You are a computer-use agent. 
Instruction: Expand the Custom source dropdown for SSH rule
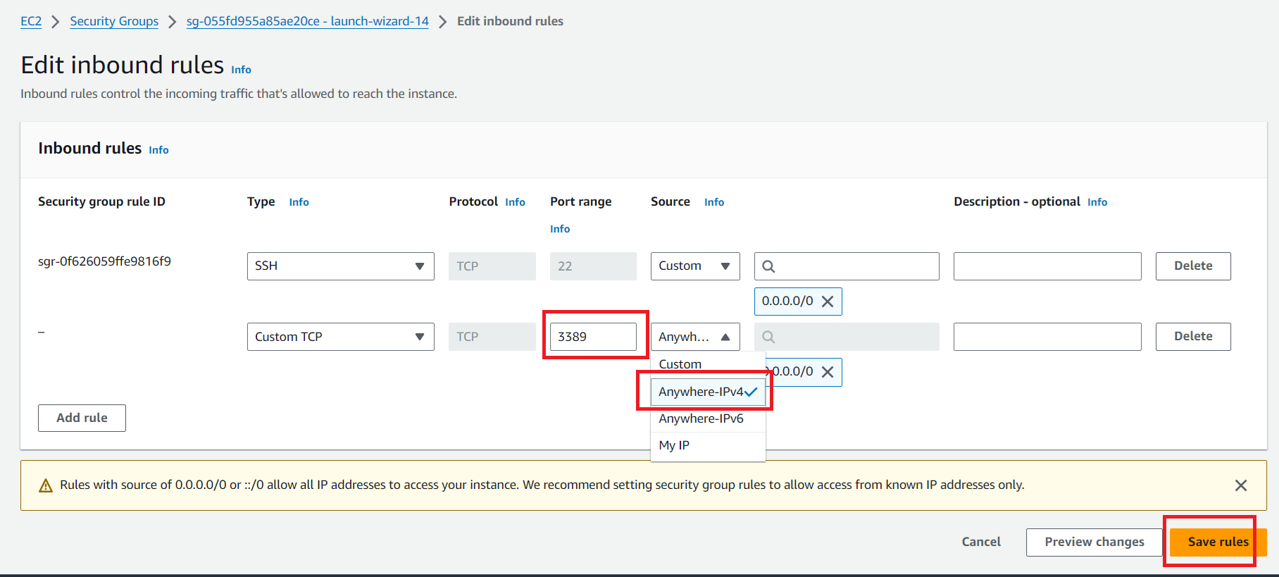pyautogui.click(x=694, y=266)
